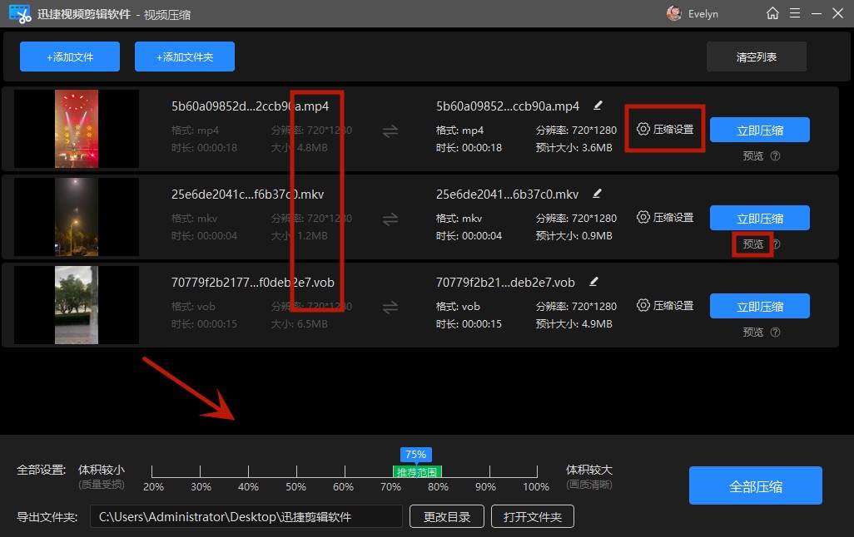Viewport: 854px width, 537px height.
Task: Click the 预览 link for mkv file
Action: tap(752, 244)
